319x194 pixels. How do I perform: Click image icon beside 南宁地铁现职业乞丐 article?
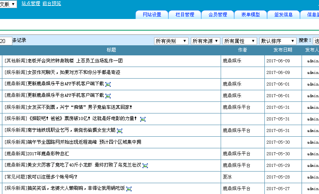tap(120, 131)
